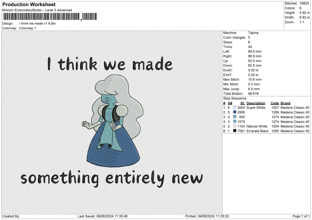This screenshot has height=220, width=312.
Task: Select the 'Color changes:' label
Action: 235,38
